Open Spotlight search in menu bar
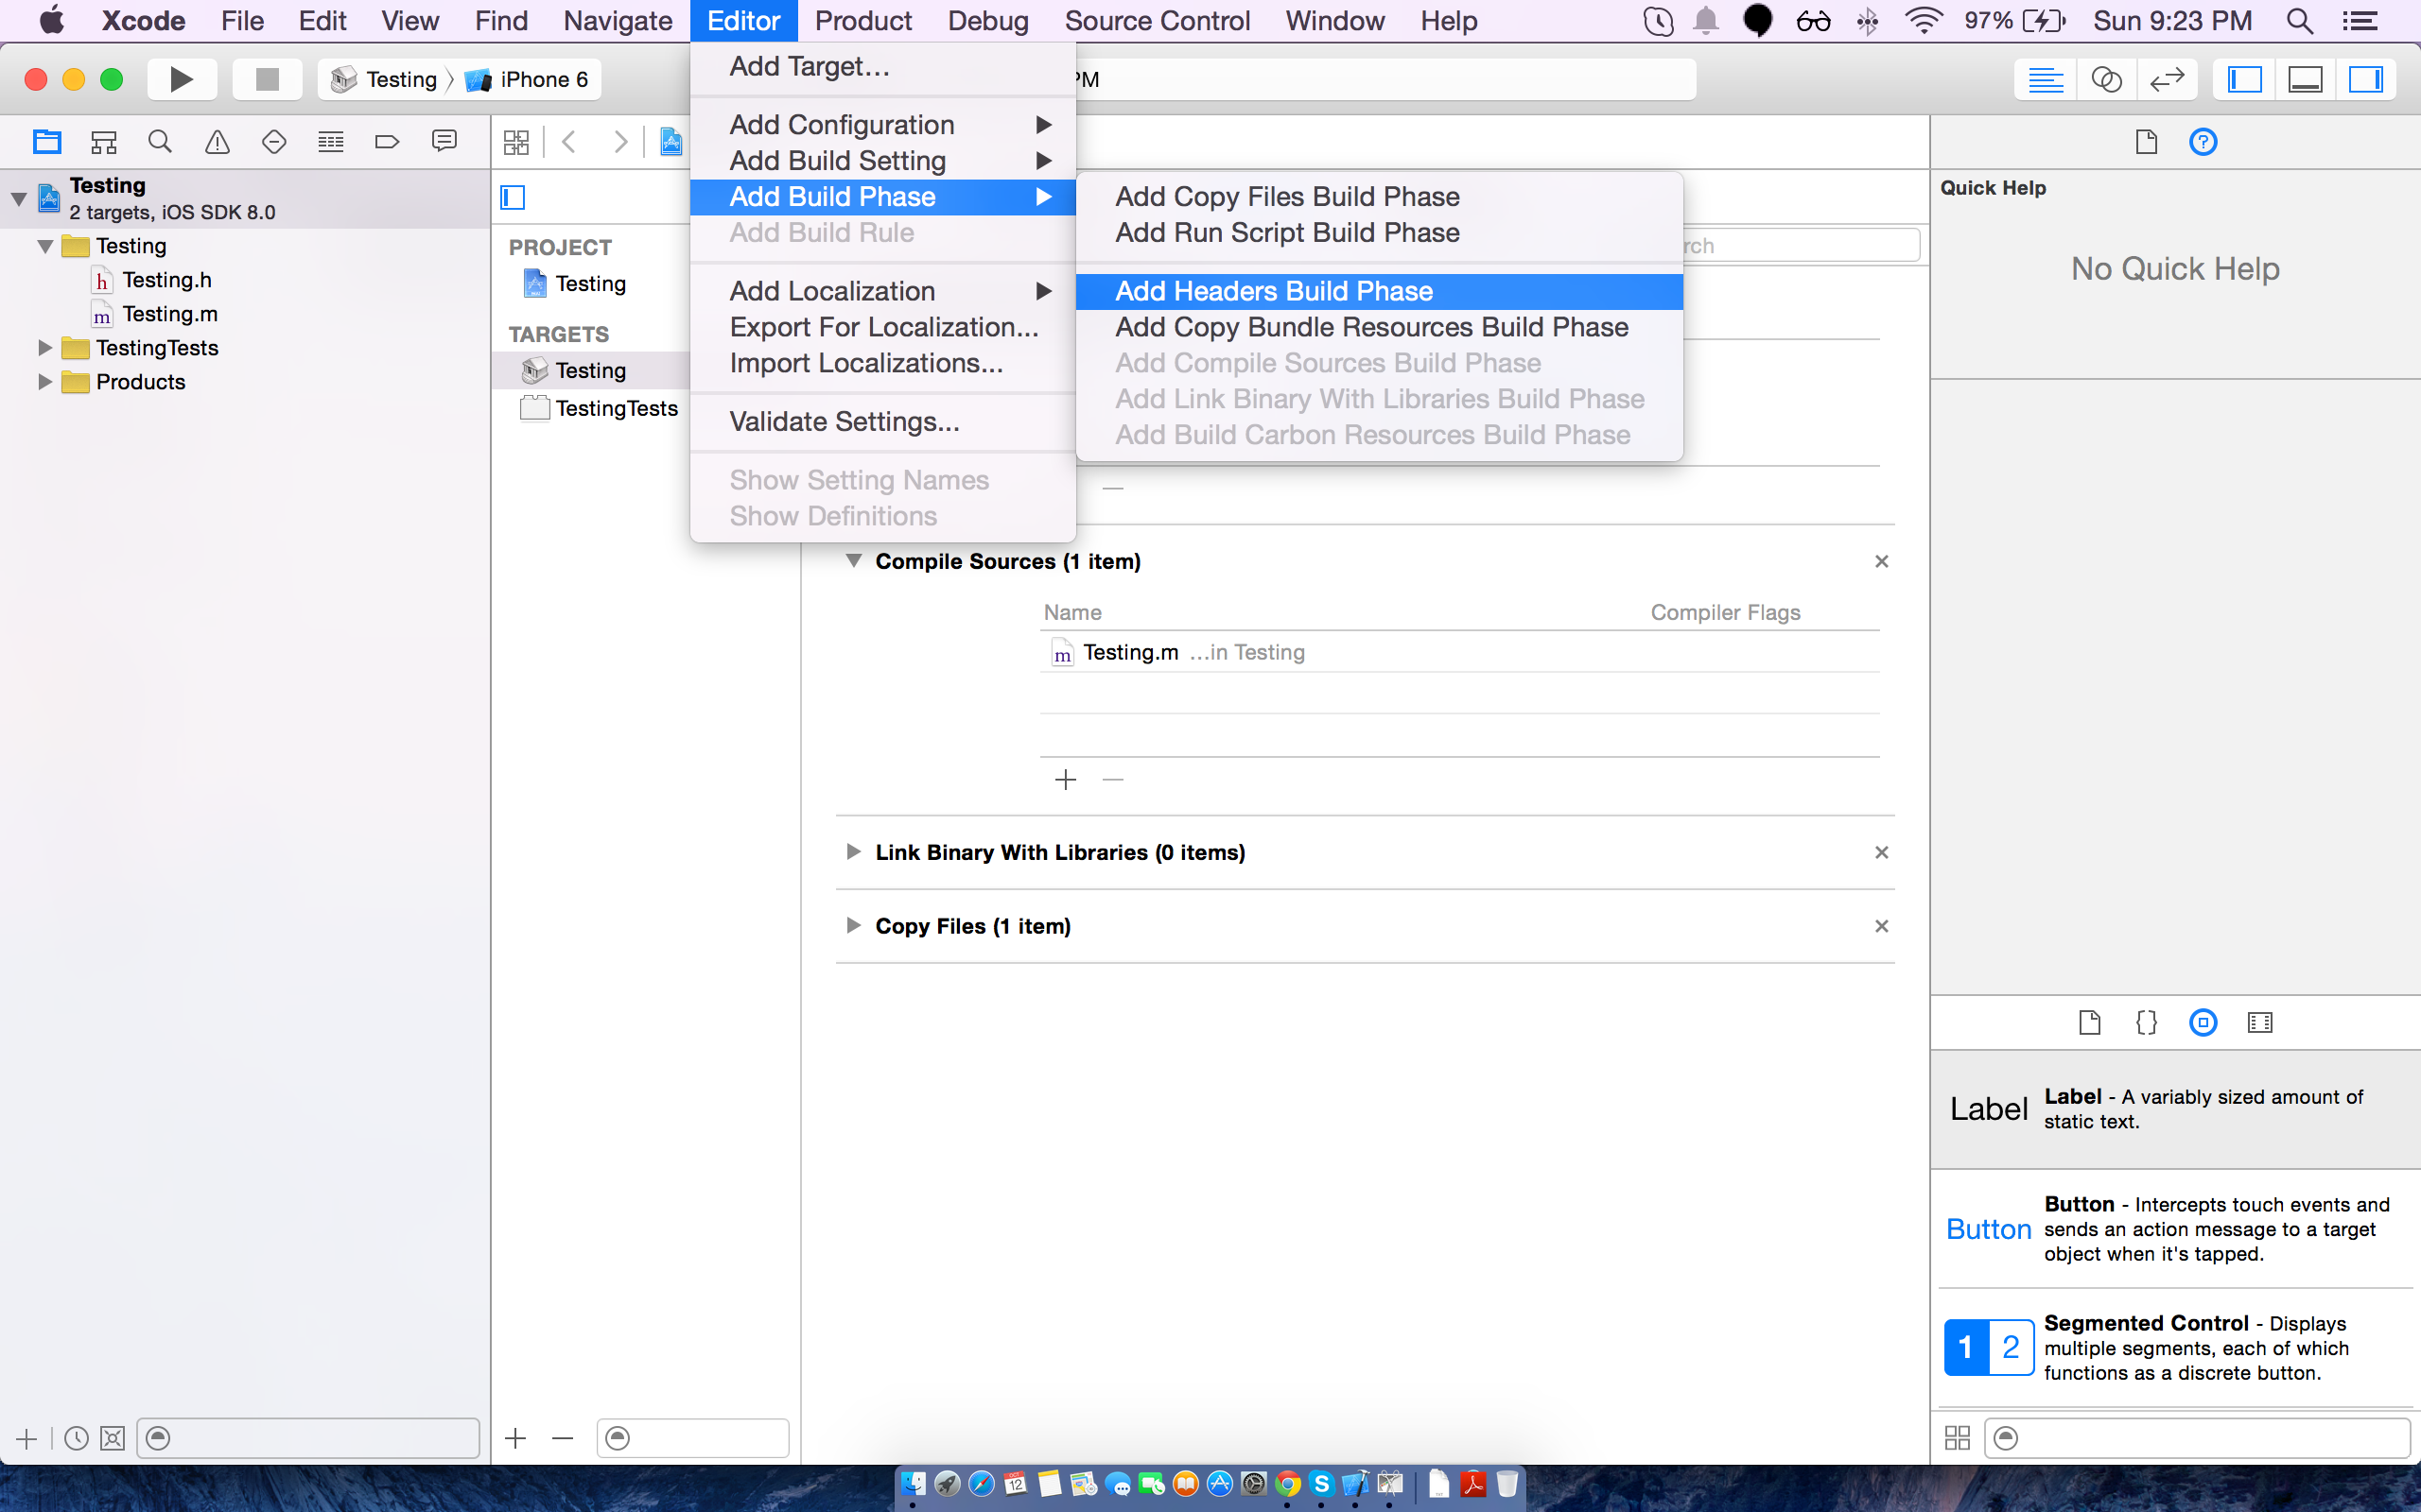This screenshot has height=1512, width=2421. tap(2299, 21)
